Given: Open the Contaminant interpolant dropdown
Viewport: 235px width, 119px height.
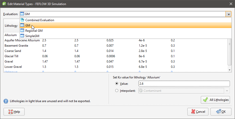Looking at the screenshot, I should 227,91.
